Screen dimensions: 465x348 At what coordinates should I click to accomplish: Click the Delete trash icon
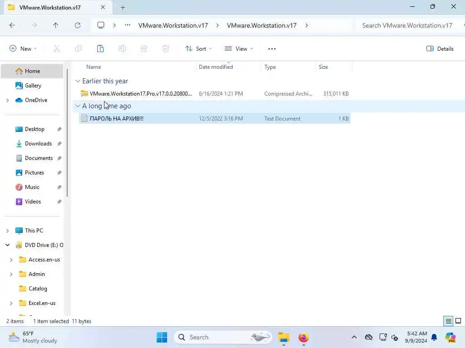click(166, 48)
